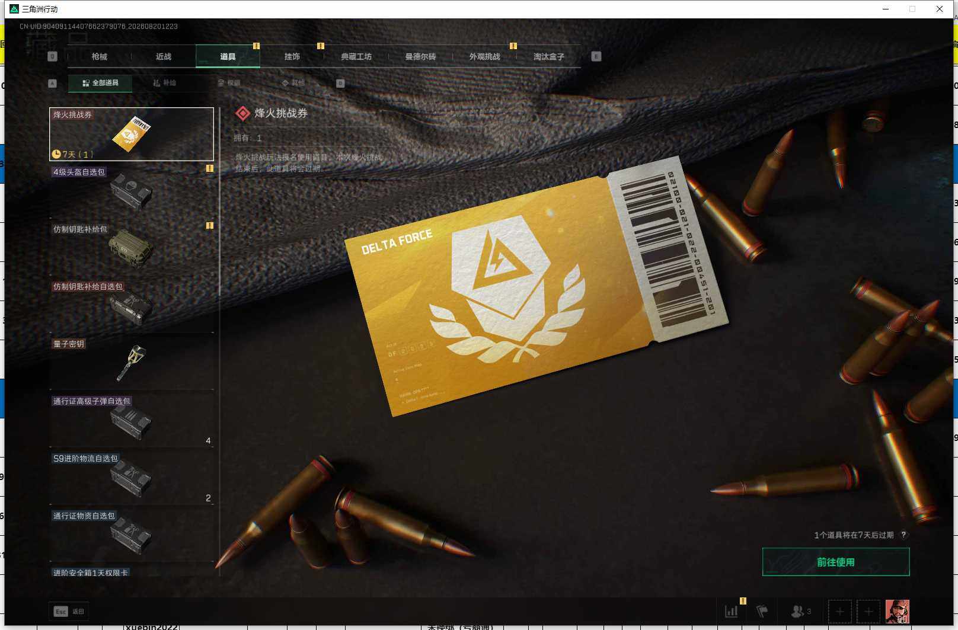Add teammate in slot beside friends icon
This screenshot has height=630, width=958.
point(840,611)
